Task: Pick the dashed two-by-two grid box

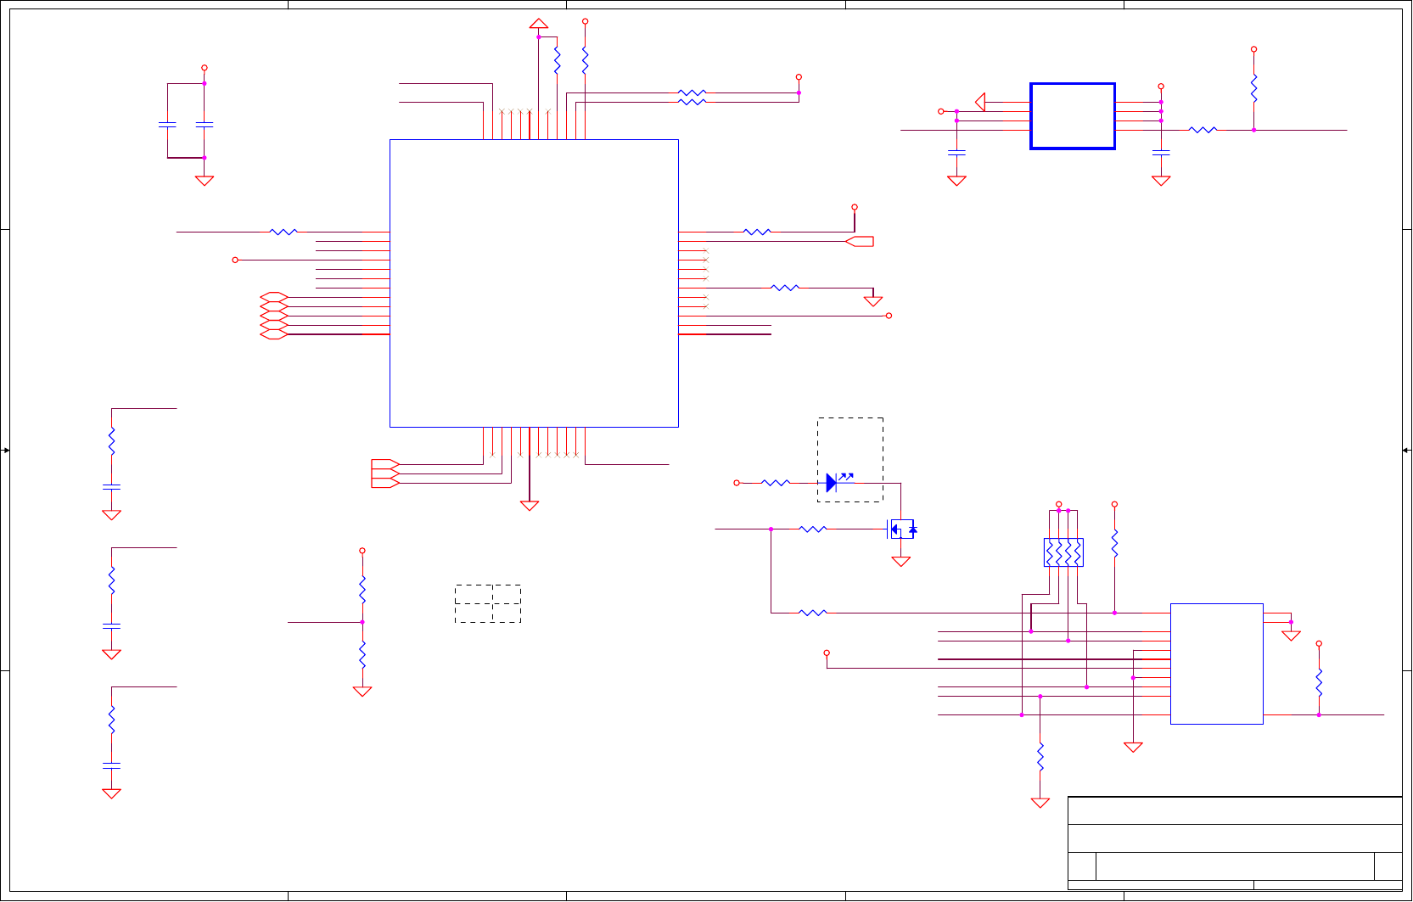Action: pos(488,603)
